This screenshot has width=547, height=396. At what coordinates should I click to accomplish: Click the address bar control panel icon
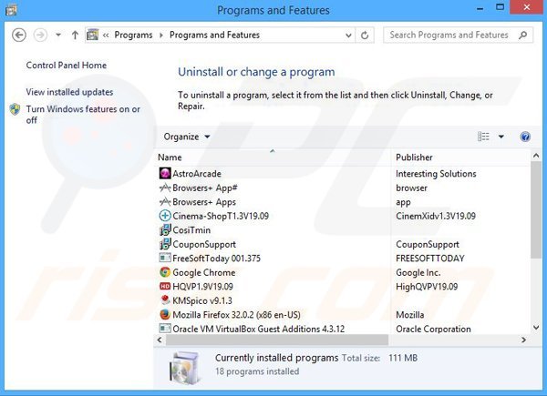pos(93,35)
